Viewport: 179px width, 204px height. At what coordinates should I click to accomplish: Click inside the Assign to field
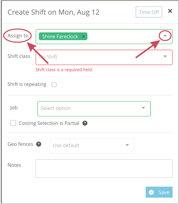click(104, 37)
